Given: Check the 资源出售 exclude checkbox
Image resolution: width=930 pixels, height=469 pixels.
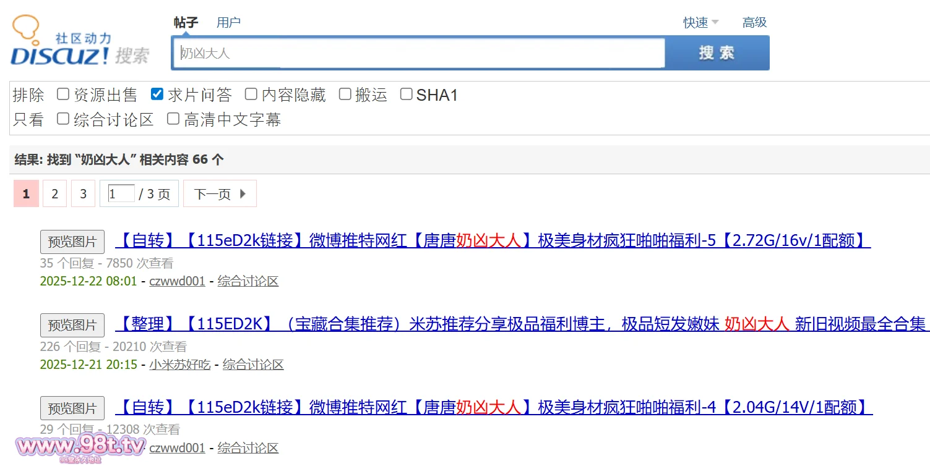Looking at the screenshot, I should 63,95.
